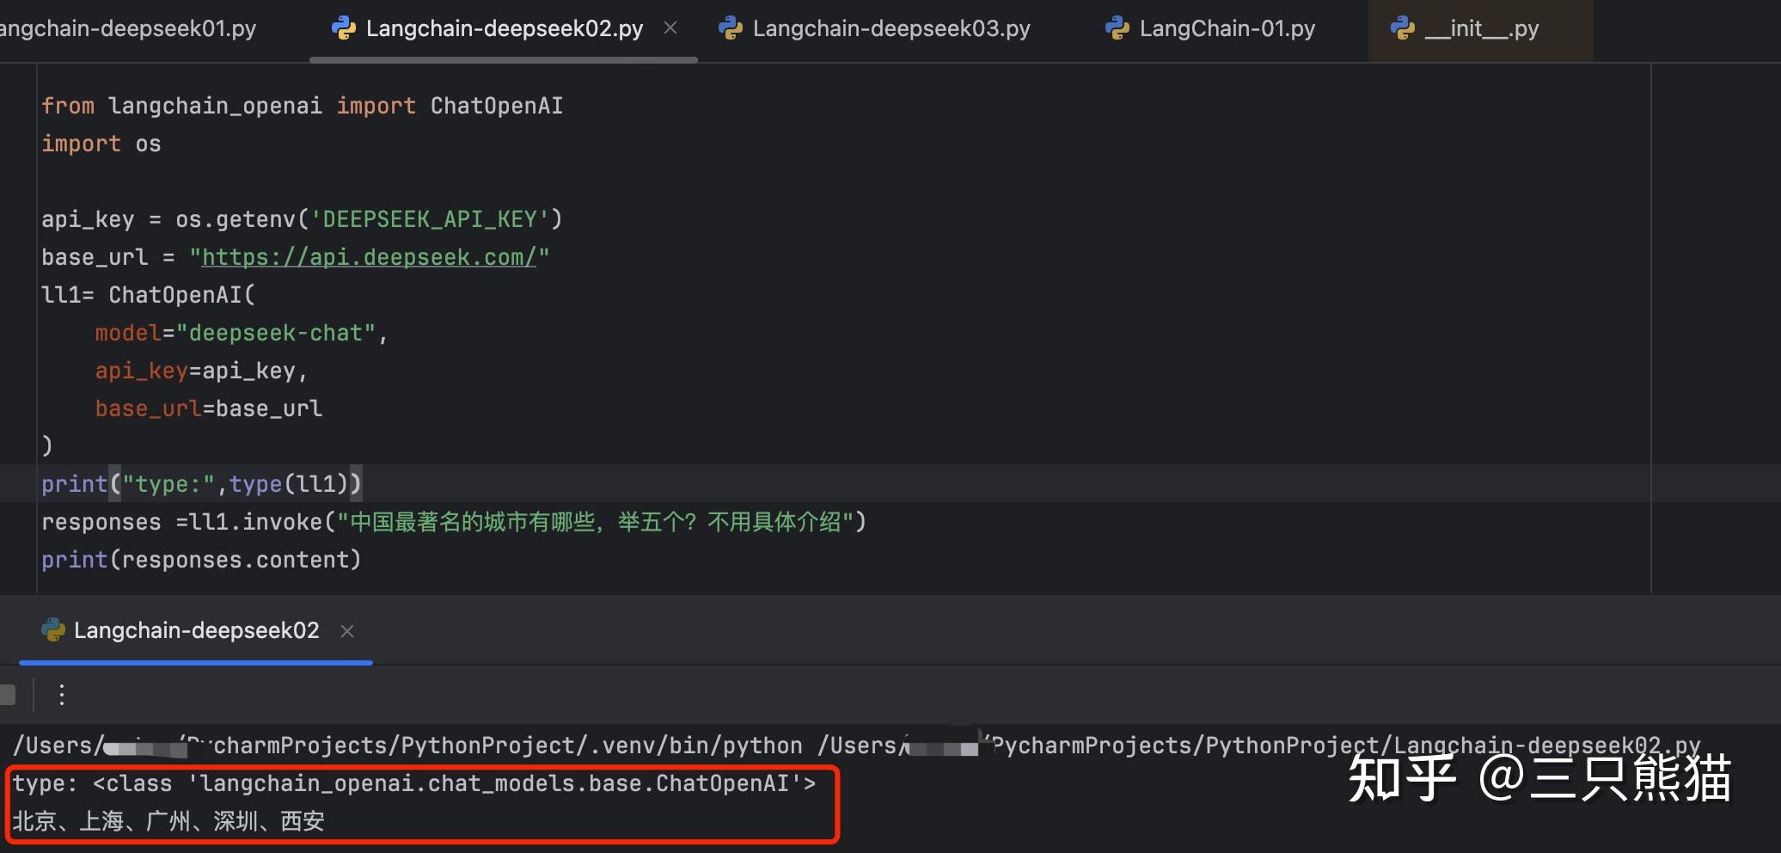Select the Langchain-deepseek02 run tab

pos(196,630)
